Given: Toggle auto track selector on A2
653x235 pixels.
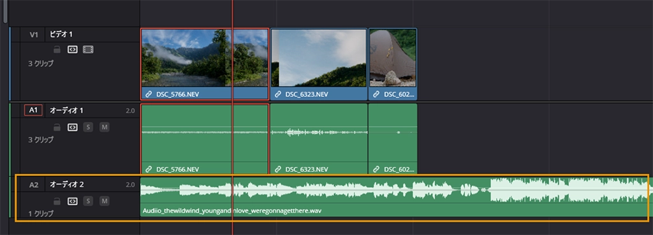Looking at the screenshot, I should (73, 201).
